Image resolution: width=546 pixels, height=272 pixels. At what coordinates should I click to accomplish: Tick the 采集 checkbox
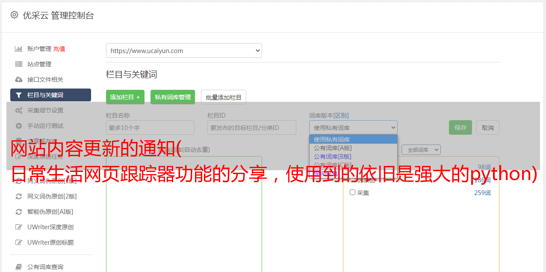tap(353, 192)
